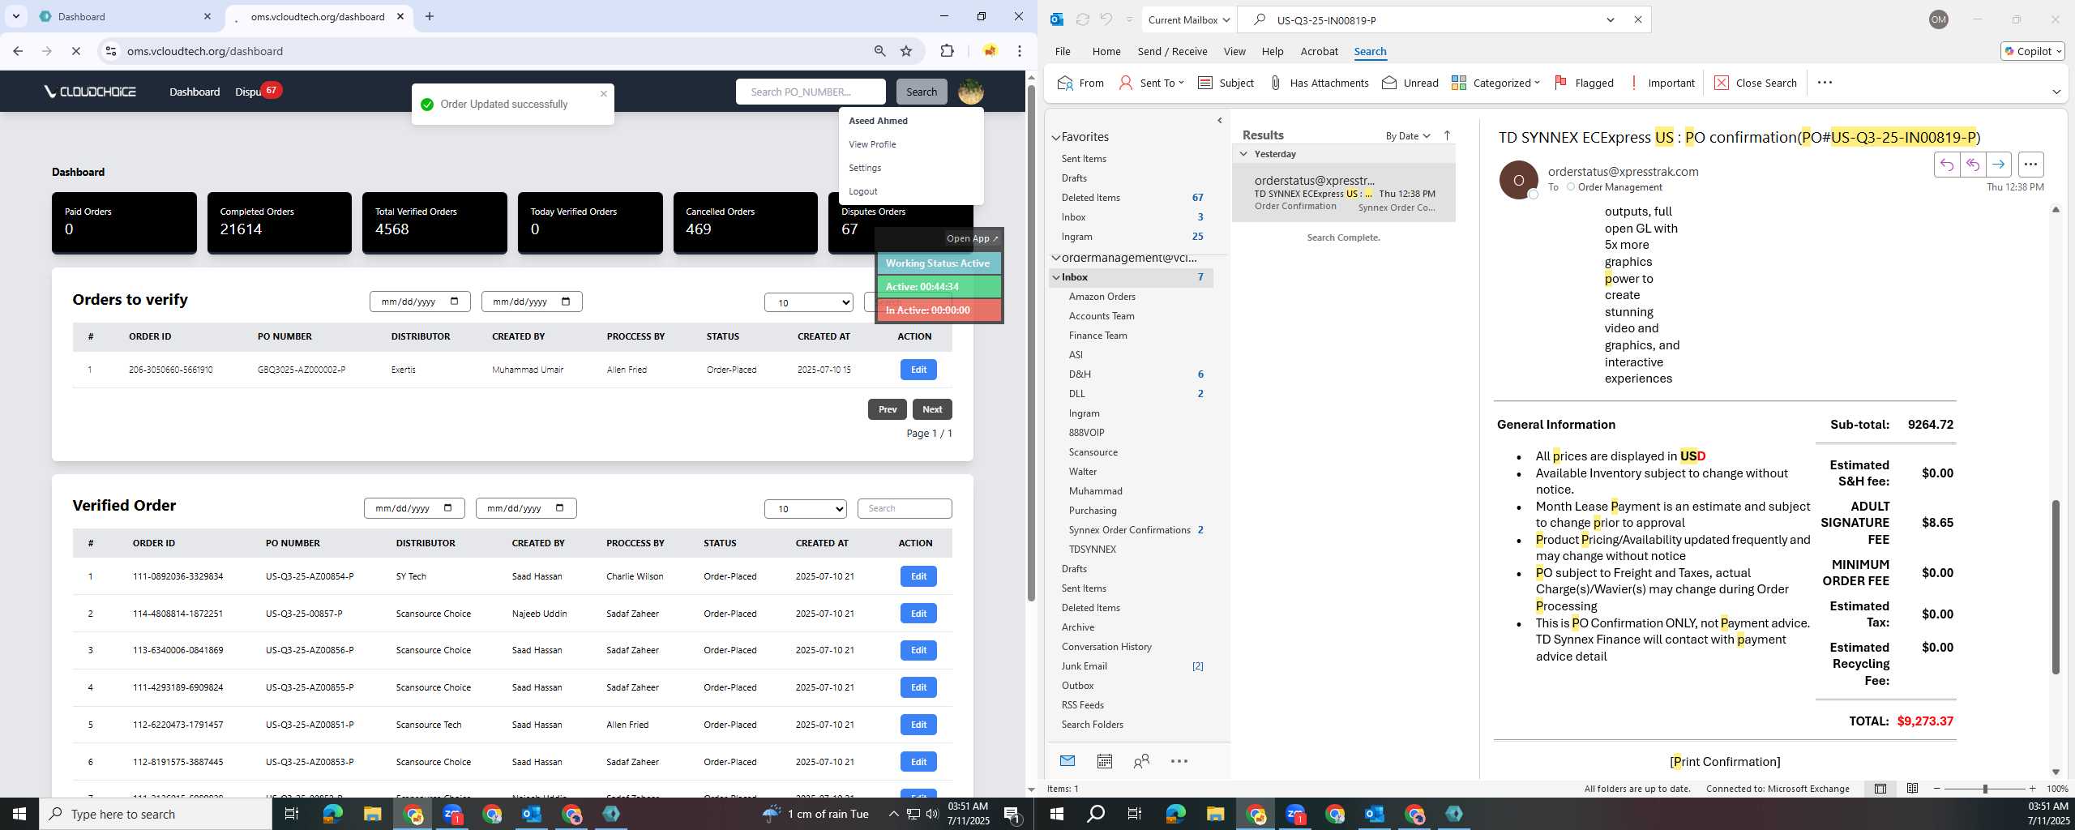Click Outlook reply icon in message

(1946, 165)
